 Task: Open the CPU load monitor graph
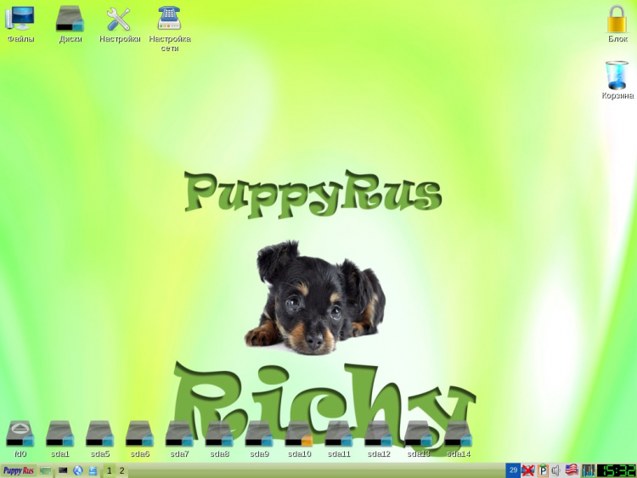(588, 470)
